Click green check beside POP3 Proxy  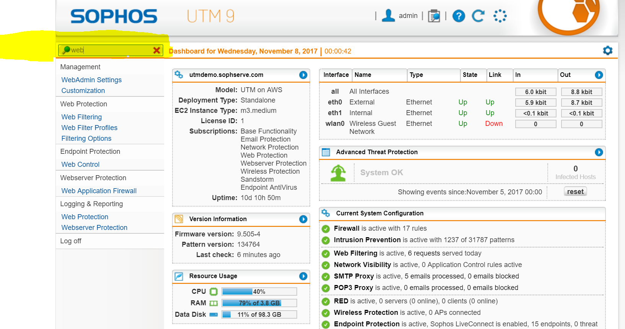tap(326, 288)
